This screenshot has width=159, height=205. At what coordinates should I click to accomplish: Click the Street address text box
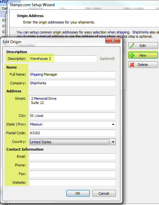72,103
